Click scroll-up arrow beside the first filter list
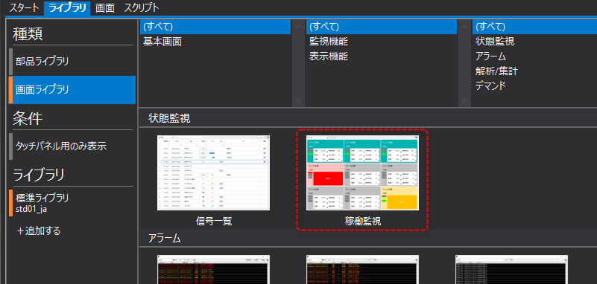The image size is (597, 284). (x=298, y=26)
